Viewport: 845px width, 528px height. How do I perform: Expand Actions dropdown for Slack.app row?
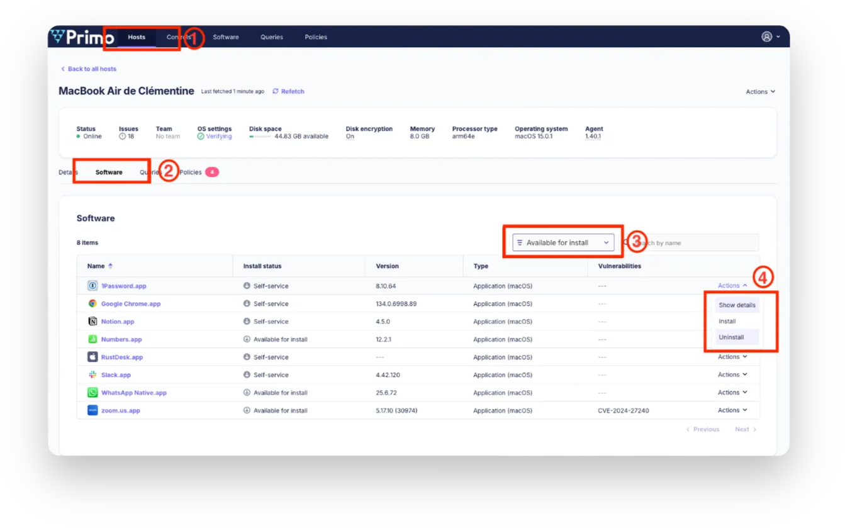[x=732, y=375]
